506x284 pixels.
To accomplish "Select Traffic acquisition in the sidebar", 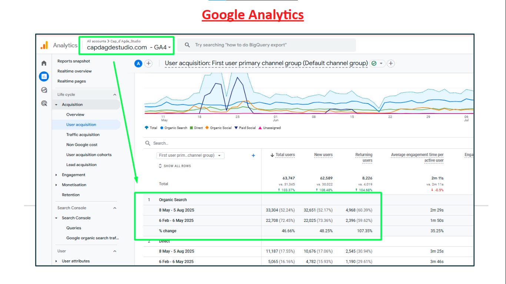I will coord(83,135).
